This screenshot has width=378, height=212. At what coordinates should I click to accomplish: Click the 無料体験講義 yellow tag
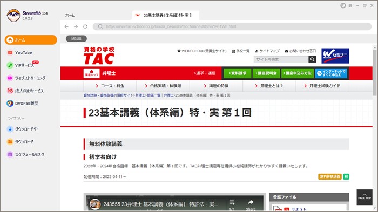[x=330, y=176]
